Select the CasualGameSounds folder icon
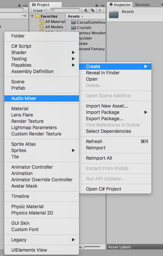Screen dimensions: 163x256 pyautogui.click(x=74, y=22)
